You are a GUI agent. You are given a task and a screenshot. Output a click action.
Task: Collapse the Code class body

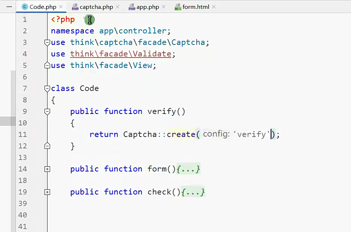[47, 88]
